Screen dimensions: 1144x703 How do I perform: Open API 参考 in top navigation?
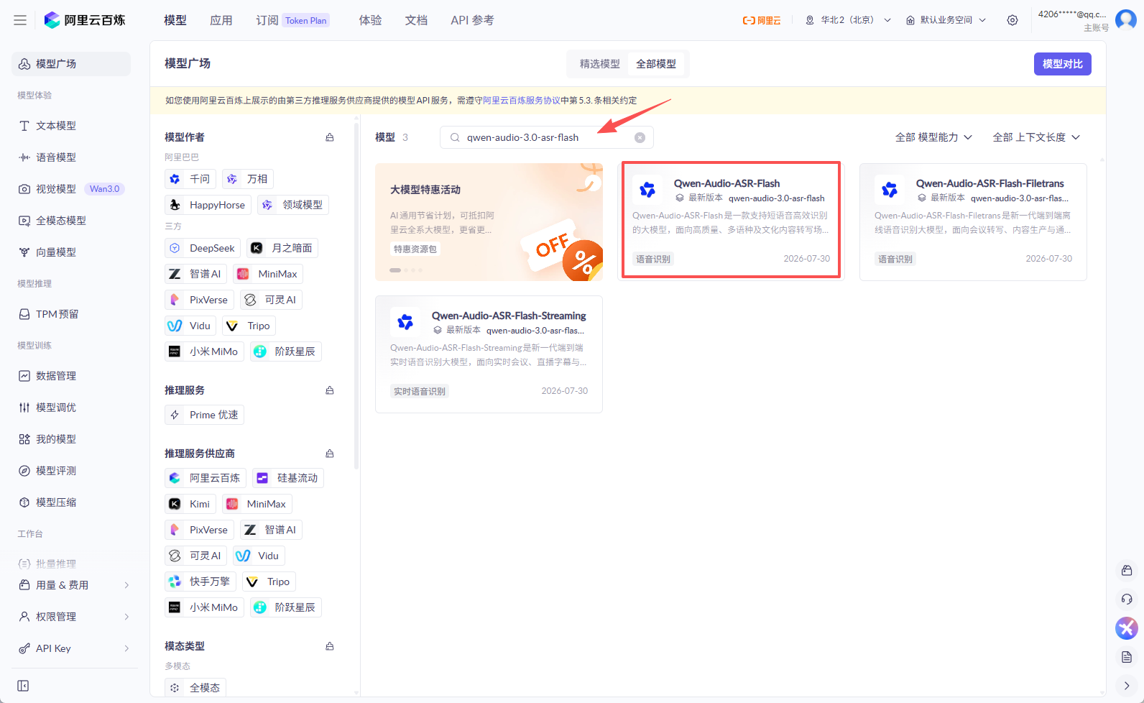pos(472,20)
